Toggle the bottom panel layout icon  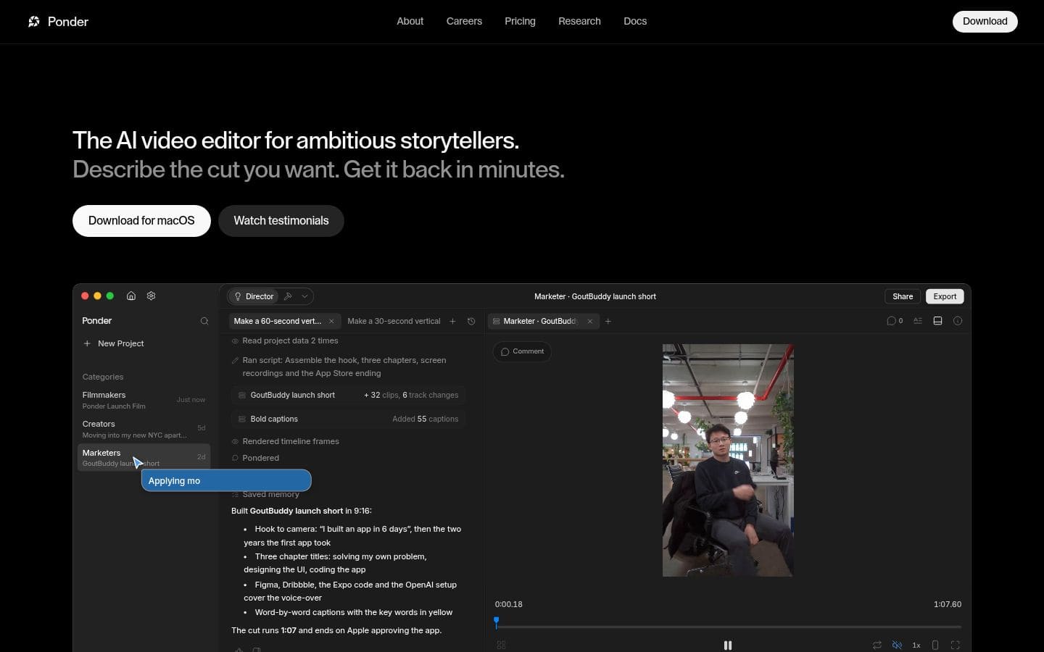pos(937,321)
